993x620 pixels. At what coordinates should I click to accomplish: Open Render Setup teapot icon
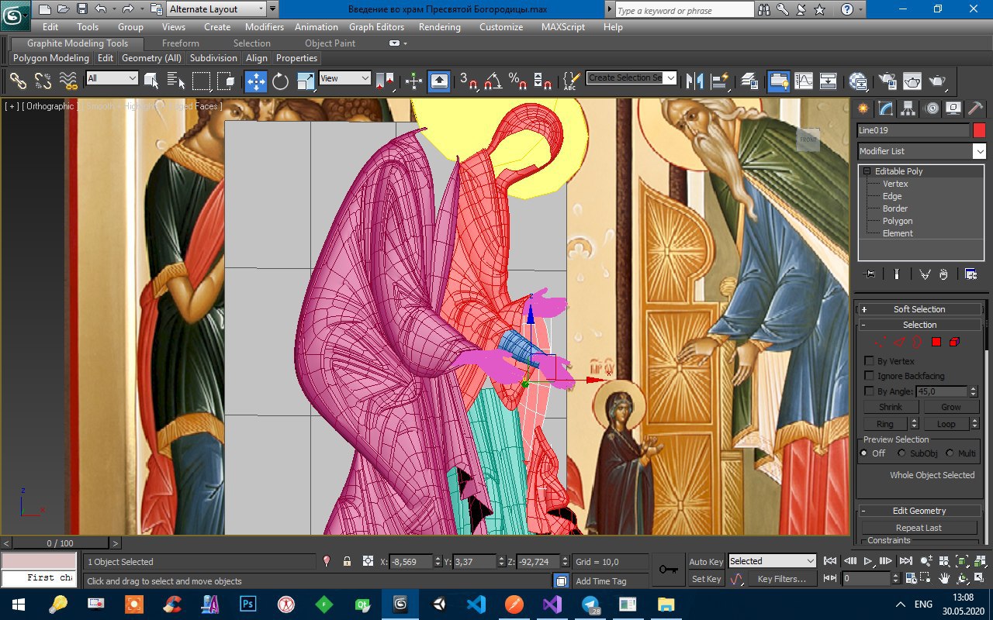tap(887, 80)
